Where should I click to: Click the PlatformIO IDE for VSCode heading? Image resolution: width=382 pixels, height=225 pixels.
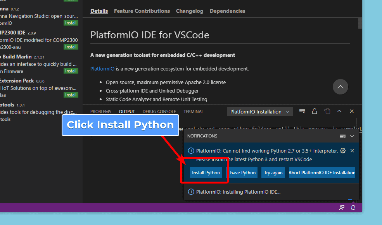coord(150,35)
